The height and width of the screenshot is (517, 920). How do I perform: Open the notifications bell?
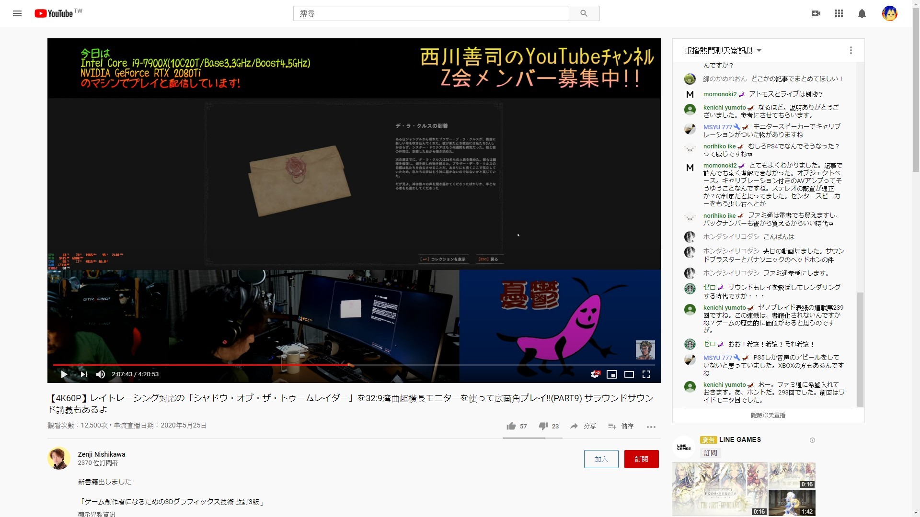point(862,13)
